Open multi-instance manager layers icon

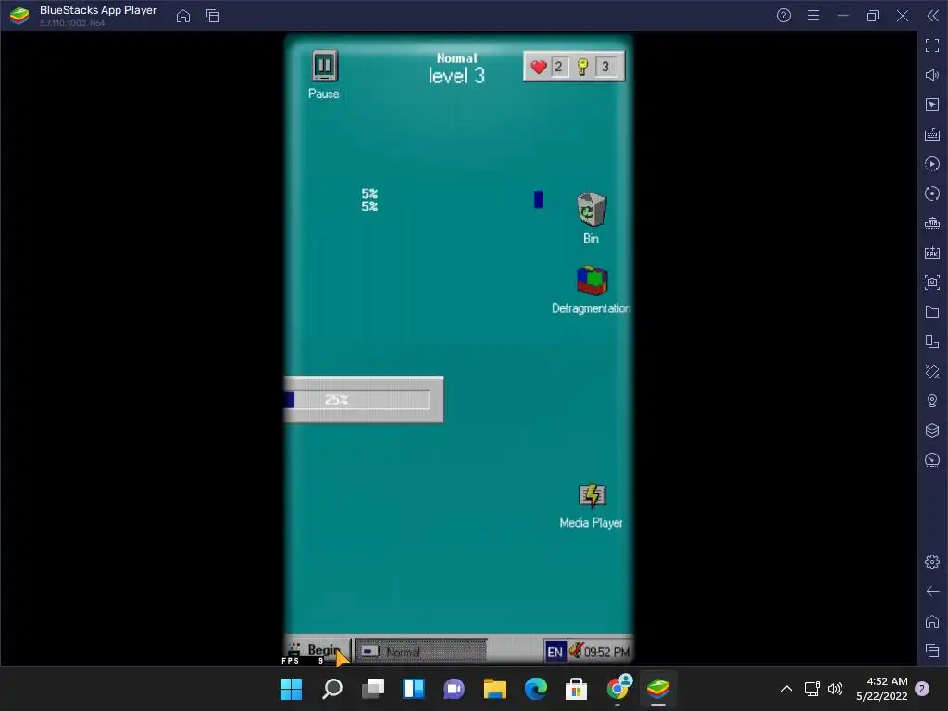coord(932,430)
